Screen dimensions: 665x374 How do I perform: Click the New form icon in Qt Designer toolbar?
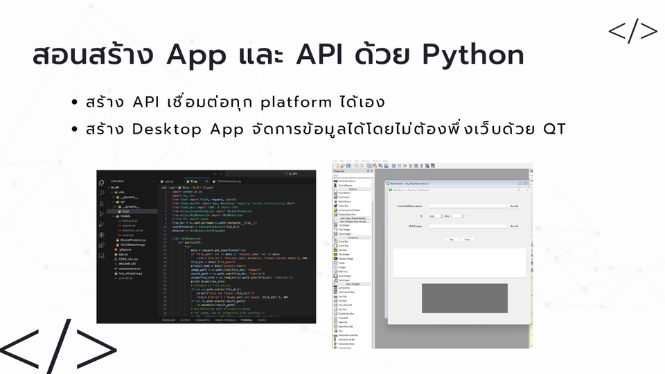click(x=337, y=166)
